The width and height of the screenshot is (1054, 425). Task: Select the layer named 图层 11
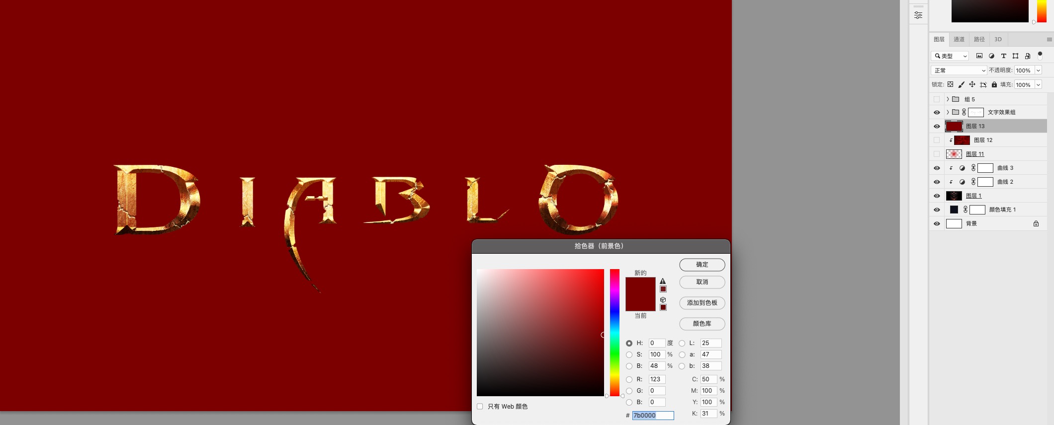975,154
